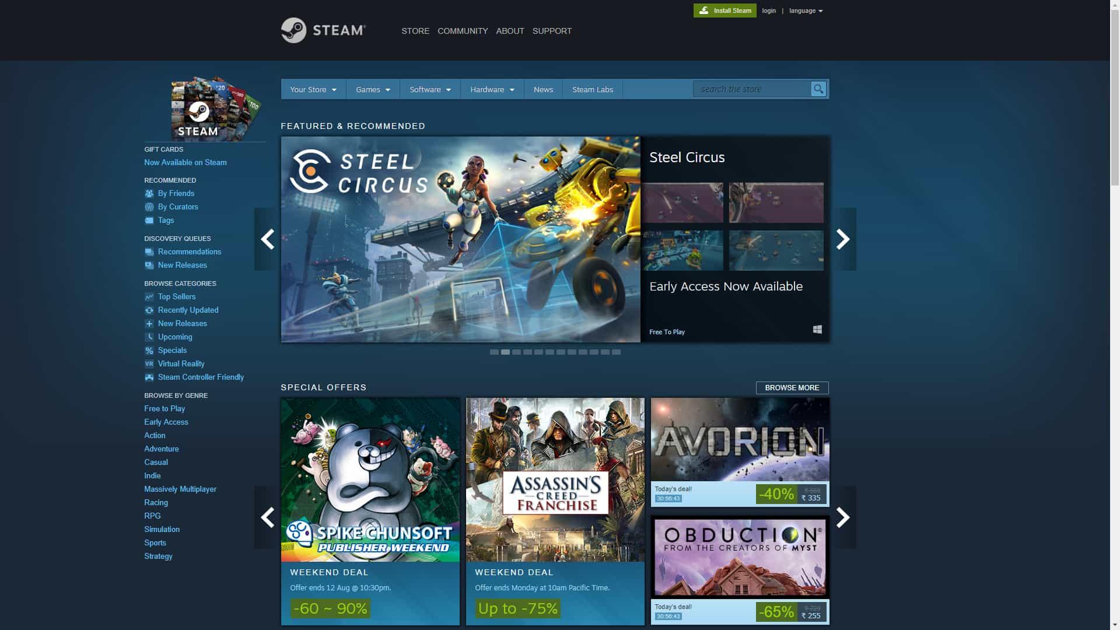
Task: Click the By Curators sidebar icon
Action: point(149,207)
